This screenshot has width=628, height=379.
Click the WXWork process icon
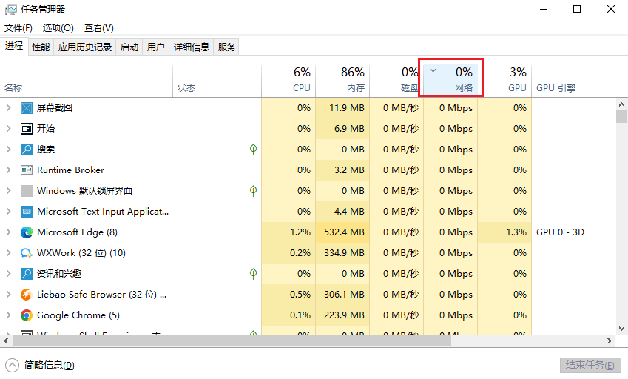point(27,253)
